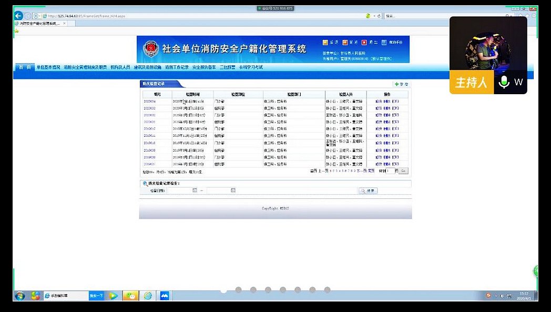Open start date calendar picker icon
Screen dimensions: 551x312
[x=195, y=190]
